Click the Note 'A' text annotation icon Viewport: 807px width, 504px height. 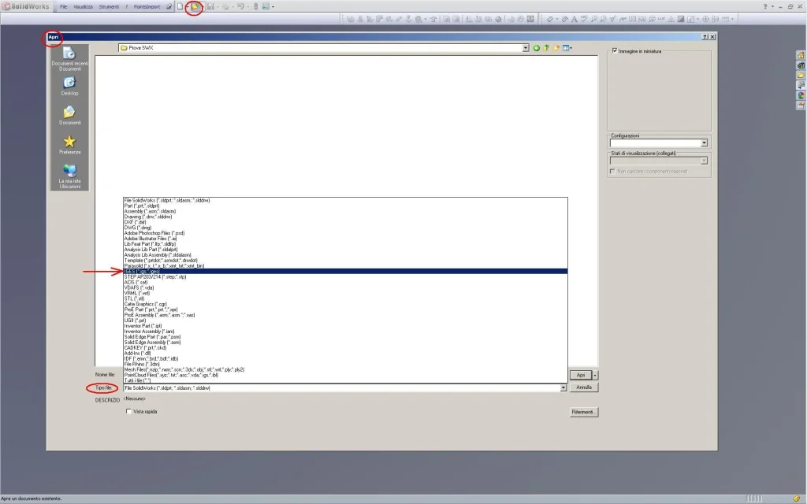(x=575, y=19)
